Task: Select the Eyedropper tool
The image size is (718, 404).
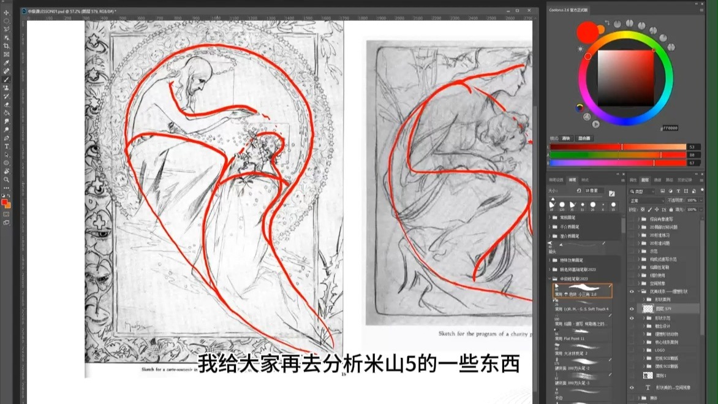Action: (6, 63)
